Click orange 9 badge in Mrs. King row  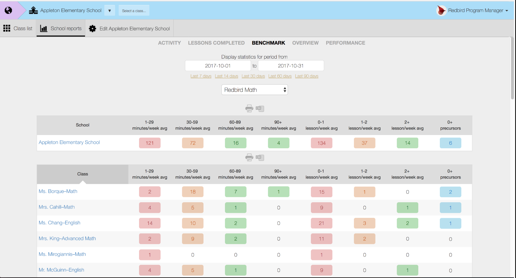pos(193,239)
